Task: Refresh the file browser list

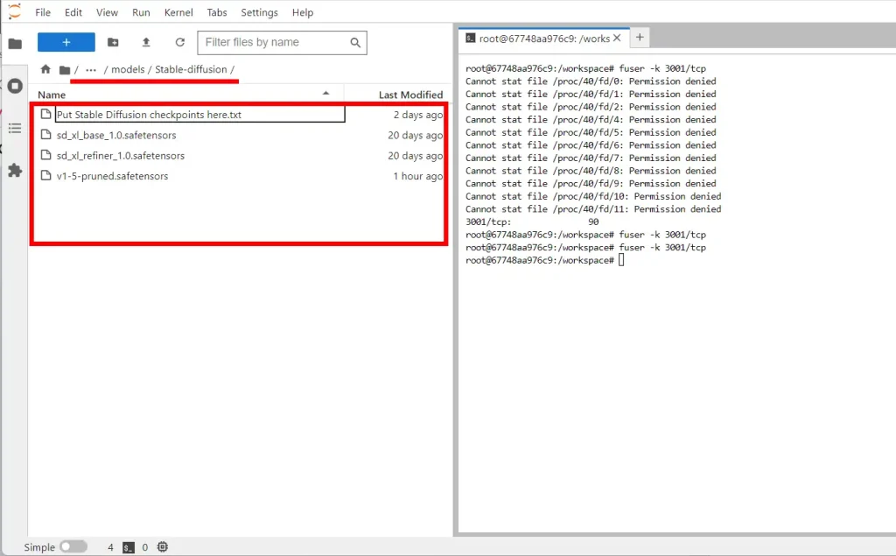Action: tap(180, 42)
